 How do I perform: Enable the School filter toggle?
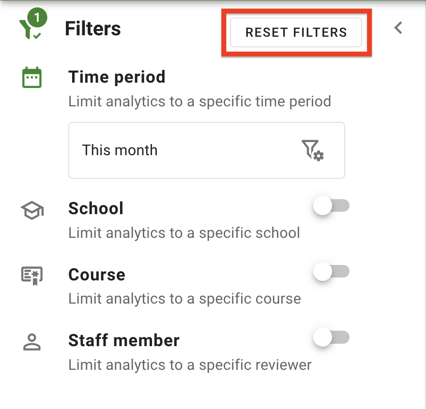(x=331, y=205)
